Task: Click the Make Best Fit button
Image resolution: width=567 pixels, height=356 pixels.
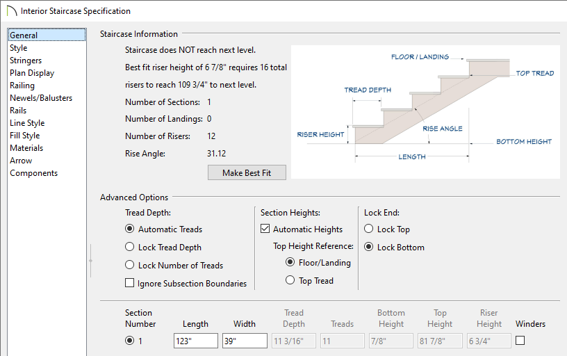Action: point(247,172)
